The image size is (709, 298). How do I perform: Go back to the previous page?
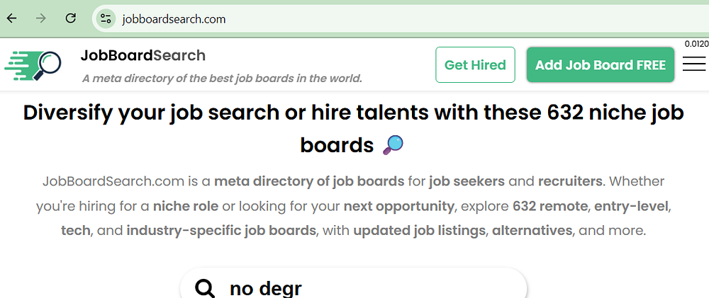coord(12,19)
